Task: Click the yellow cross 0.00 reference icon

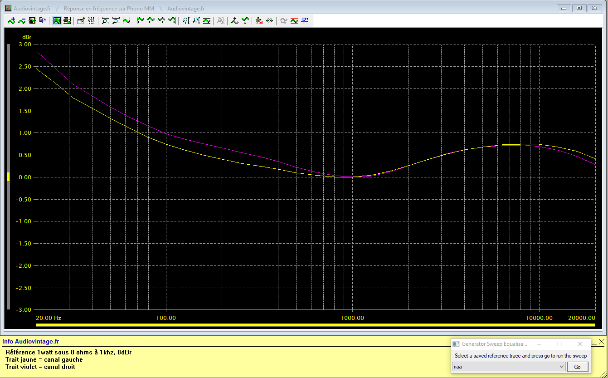Action: pyautogui.click(x=259, y=20)
